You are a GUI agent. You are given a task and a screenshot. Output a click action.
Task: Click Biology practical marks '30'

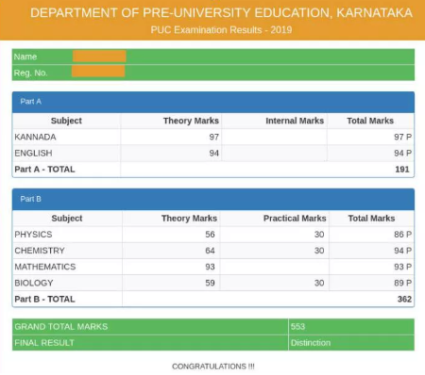pyautogui.click(x=319, y=283)
